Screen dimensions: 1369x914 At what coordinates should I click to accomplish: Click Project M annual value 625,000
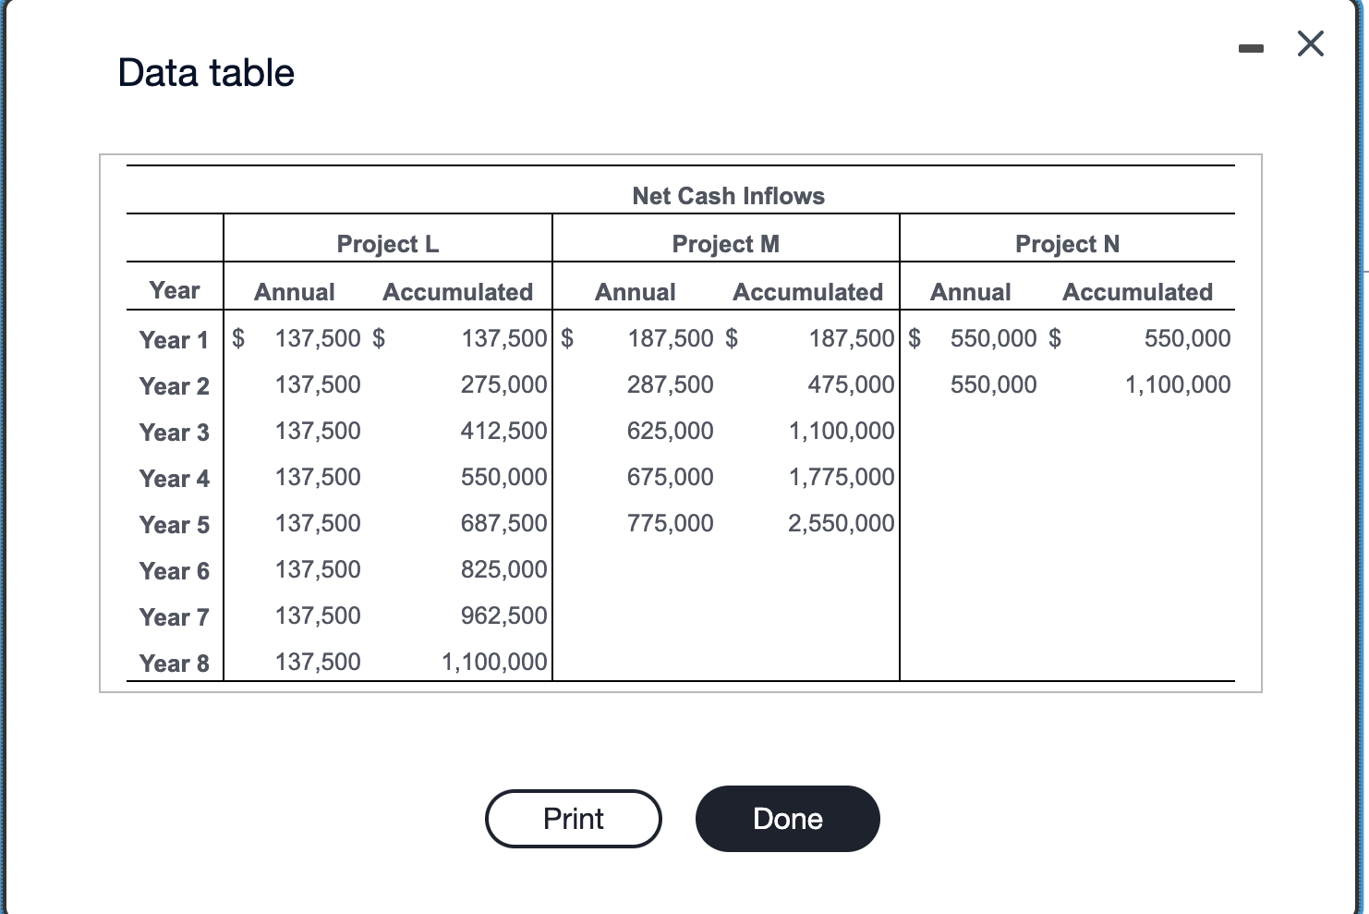click(x=669, y=430)
